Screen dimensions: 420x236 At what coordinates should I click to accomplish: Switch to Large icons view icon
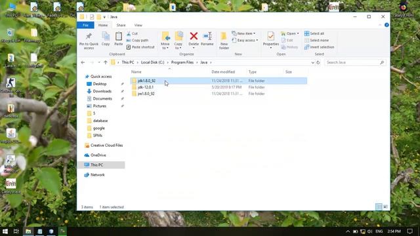click(x=385, y=207)
